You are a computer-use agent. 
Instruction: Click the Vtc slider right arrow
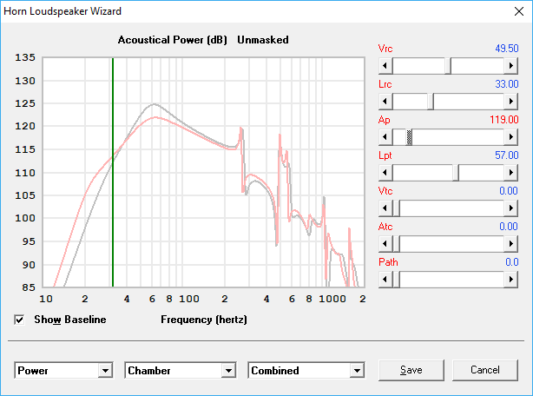511,208
